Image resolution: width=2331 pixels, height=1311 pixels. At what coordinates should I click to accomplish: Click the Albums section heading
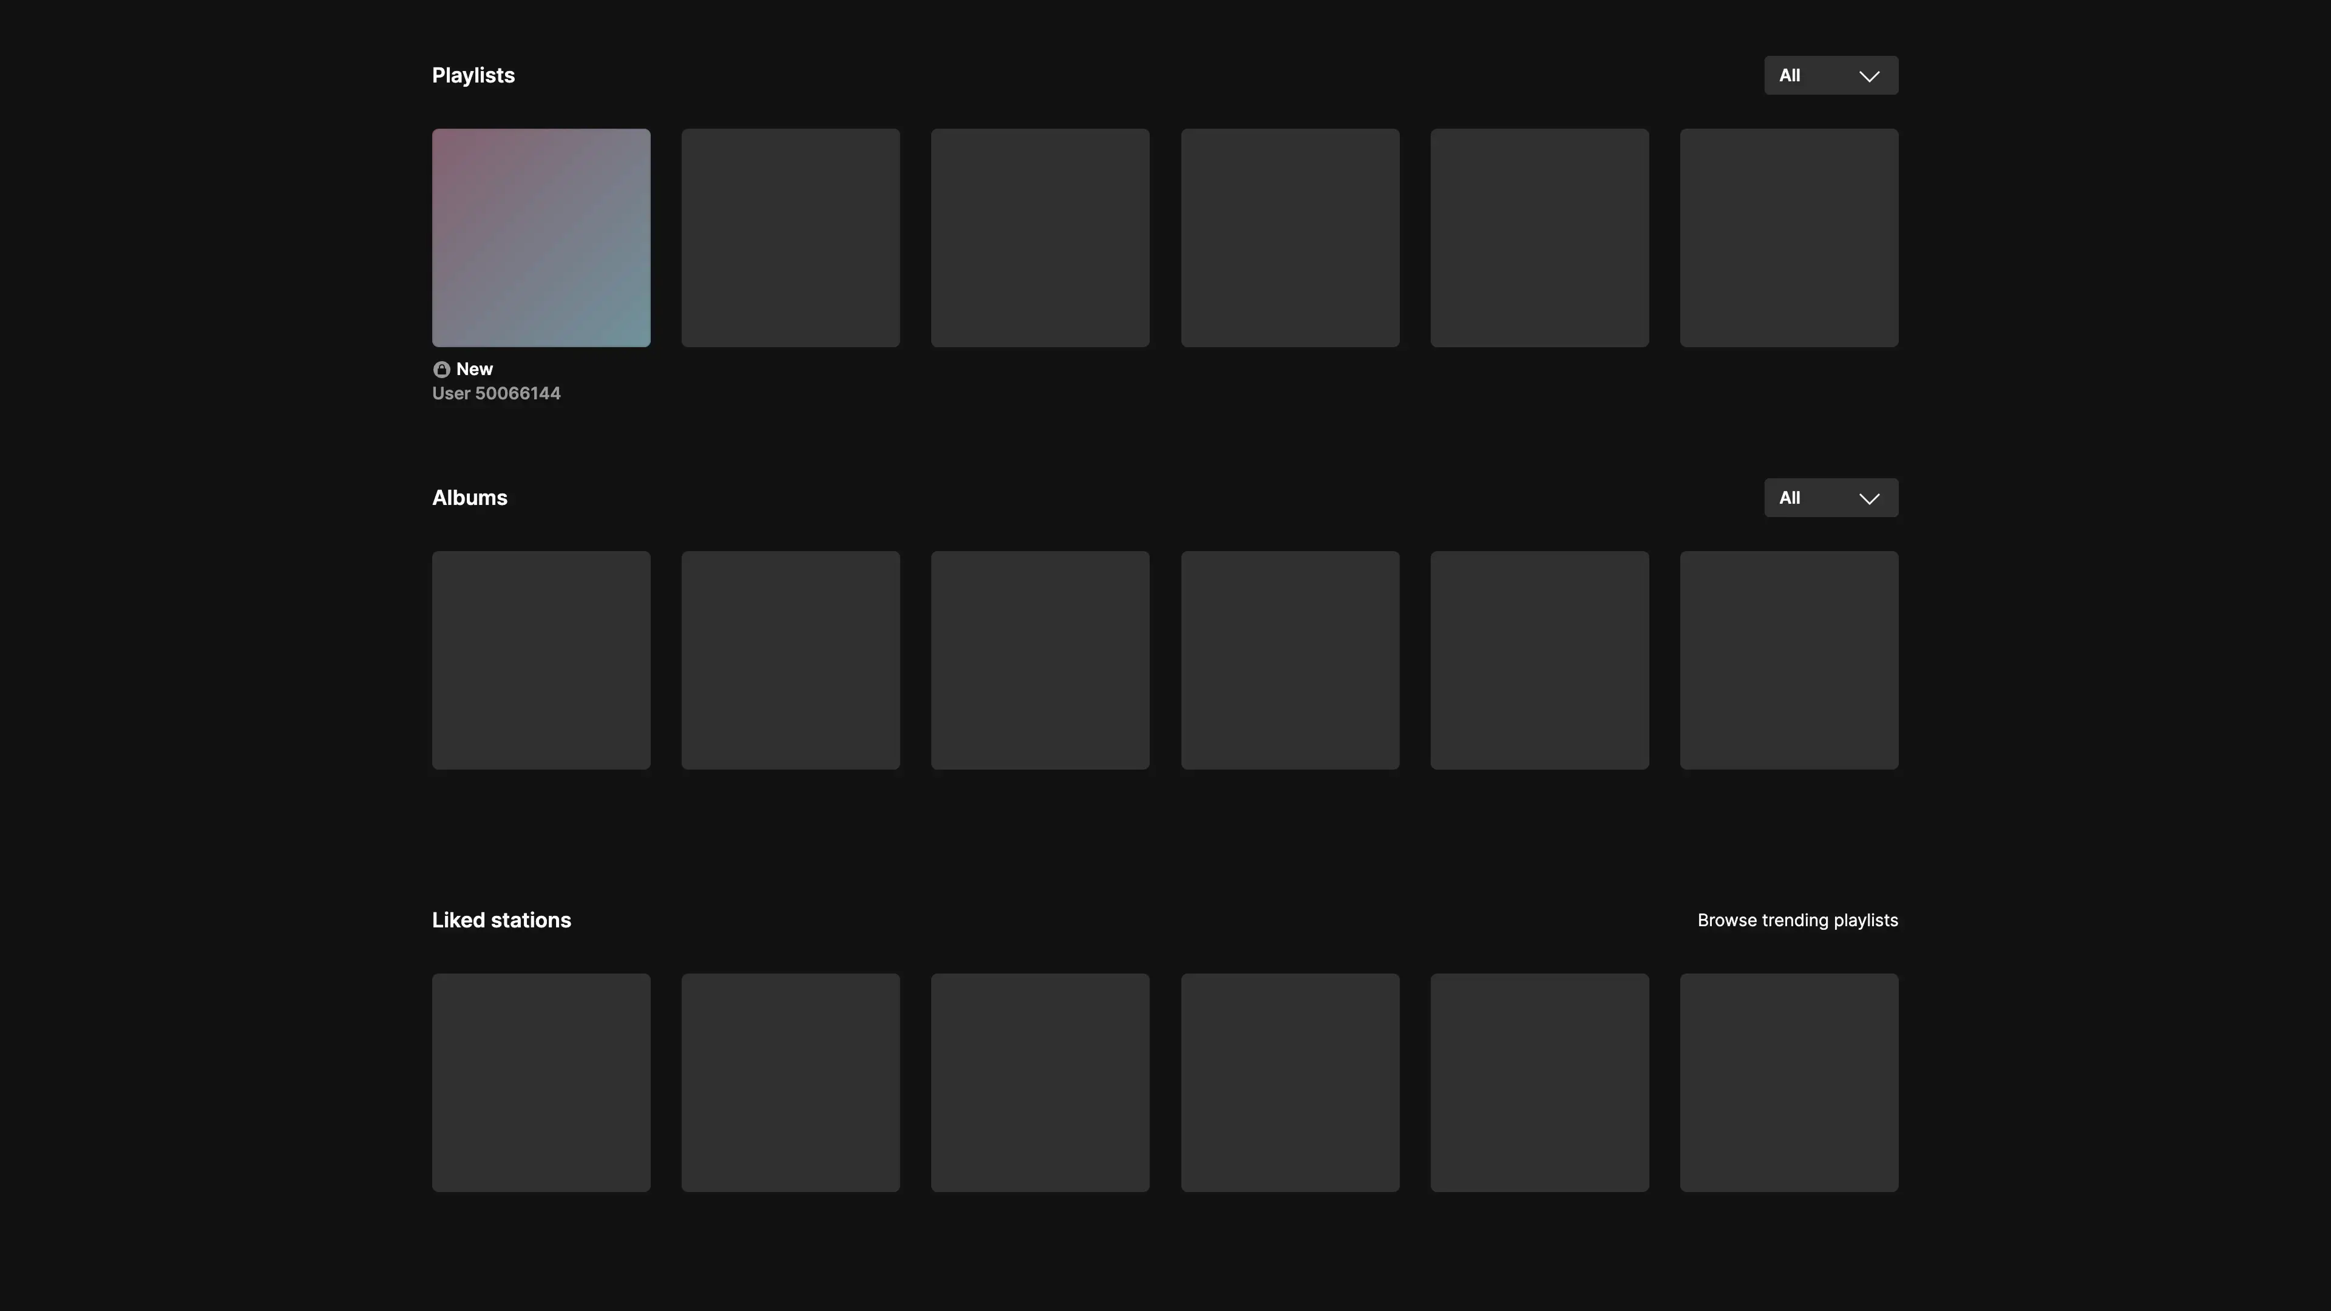470,498
